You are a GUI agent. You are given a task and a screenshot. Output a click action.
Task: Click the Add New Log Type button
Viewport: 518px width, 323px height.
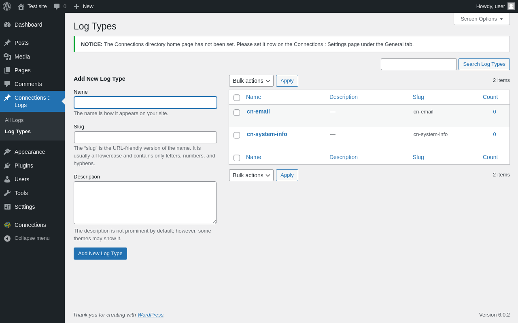[100, 254]
